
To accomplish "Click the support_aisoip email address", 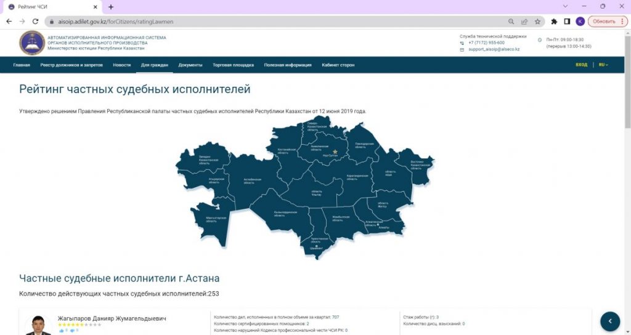I will (494, 49).
